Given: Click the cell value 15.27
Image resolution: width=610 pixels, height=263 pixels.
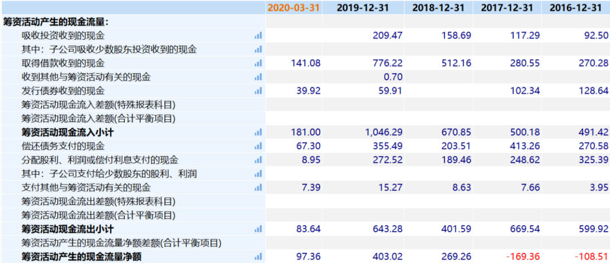Looking at the screenshot, I should 390,187.
